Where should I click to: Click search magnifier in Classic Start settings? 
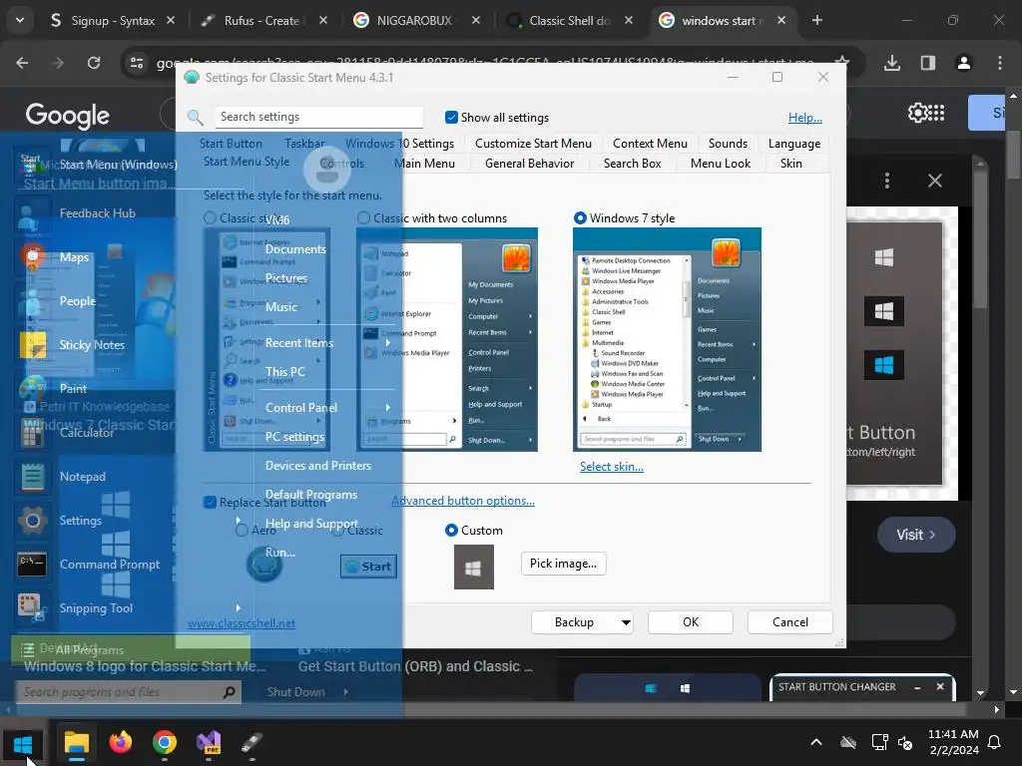click(x=196, y=118)
